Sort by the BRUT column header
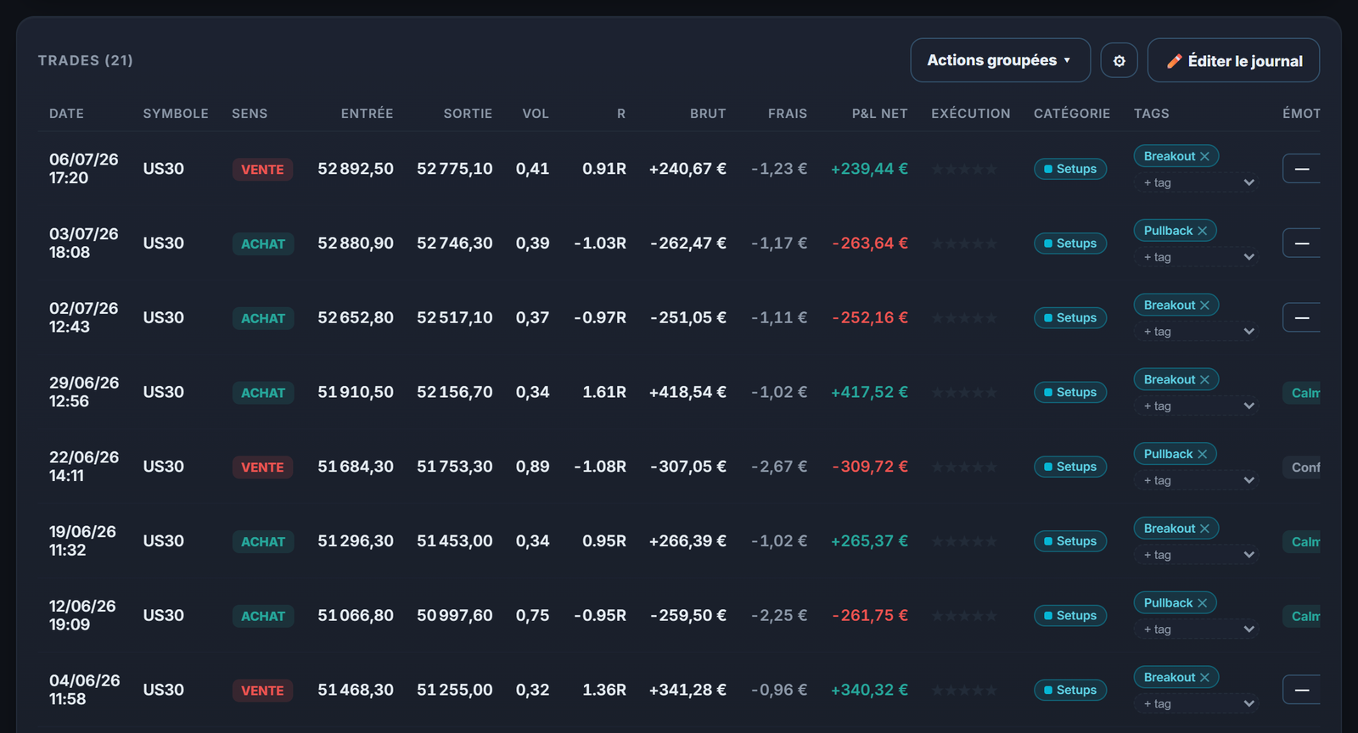The width and height of the screenshot is (1358, 733). [708, 114]
